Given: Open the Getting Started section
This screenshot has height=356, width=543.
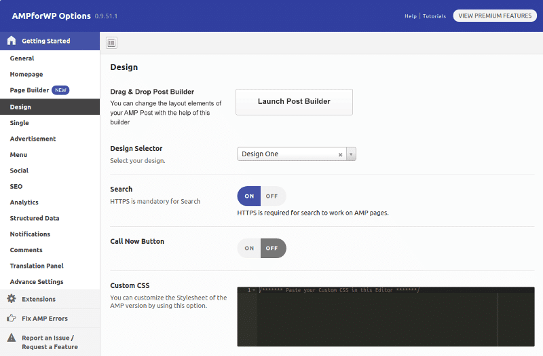Looking at the screenshot, I should (x=50, y=41).
